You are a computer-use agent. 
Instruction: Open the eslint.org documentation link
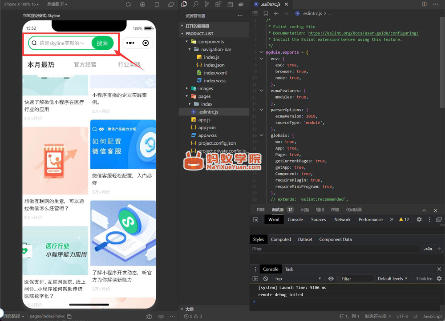tap(363, 33)
